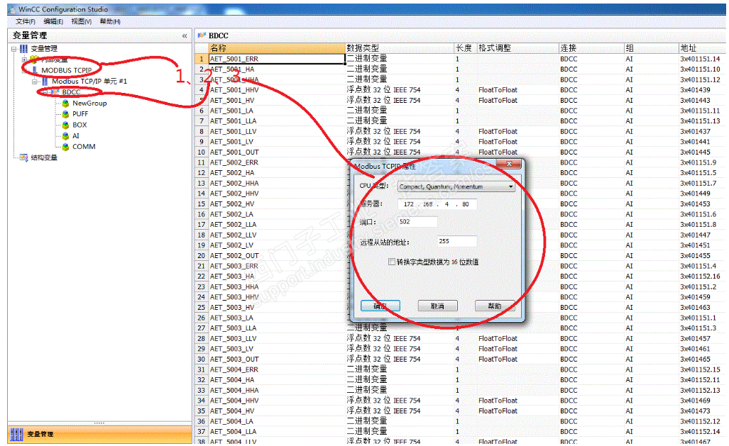Viewport: 729px width, 446px height.
Task: Click the 长度 column header
Action: pos(466,48)
